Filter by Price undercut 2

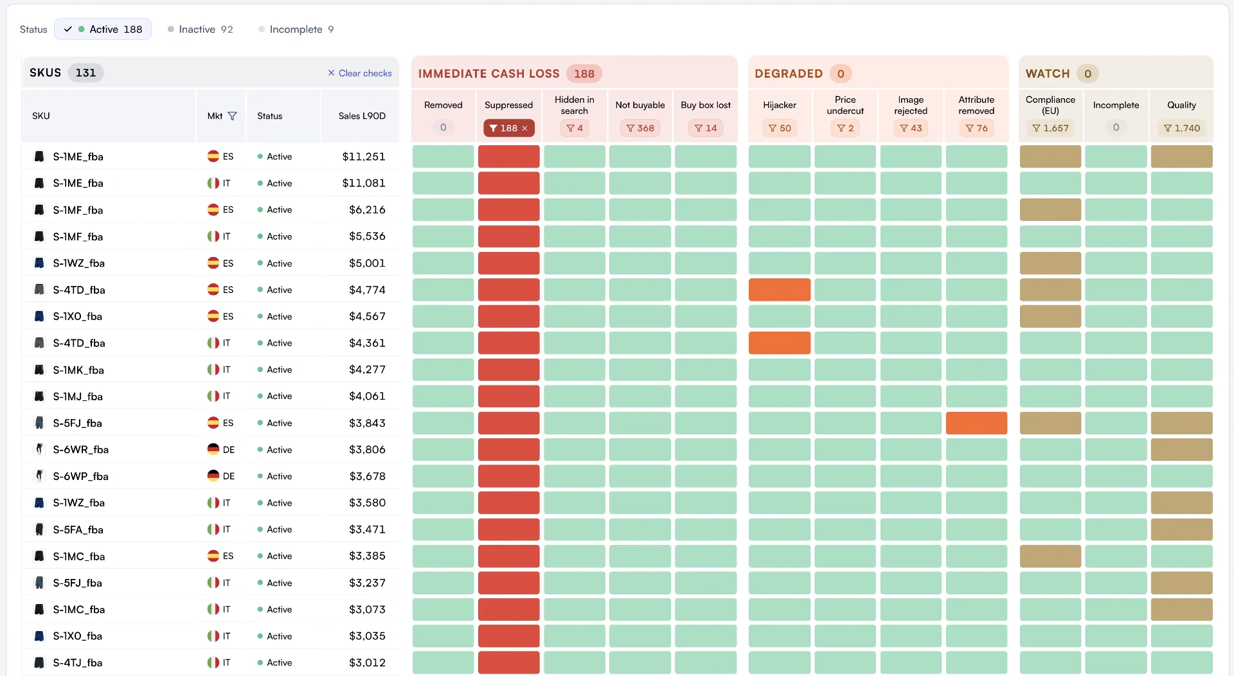pos(845,129)
